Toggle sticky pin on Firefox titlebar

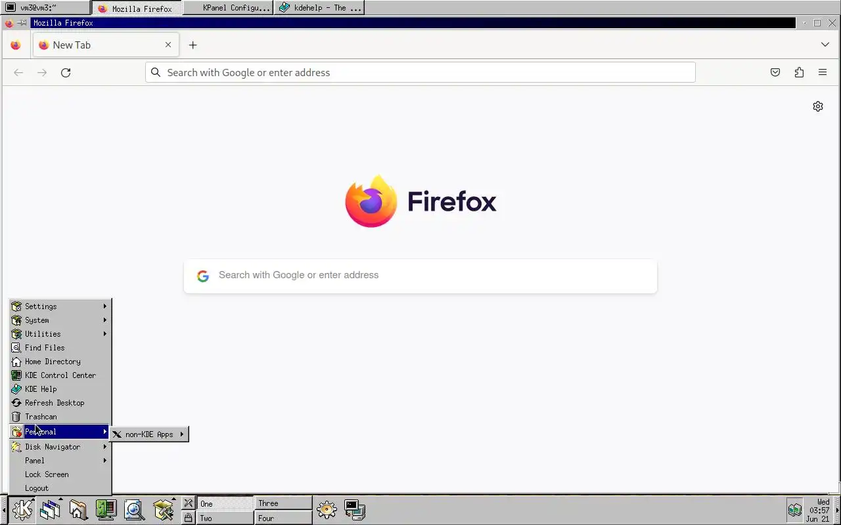point(22,23)
